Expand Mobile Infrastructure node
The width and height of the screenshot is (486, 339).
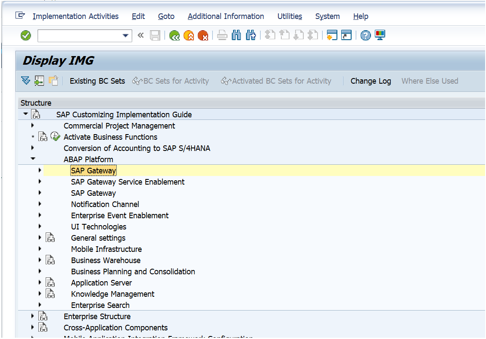(40, 249)
